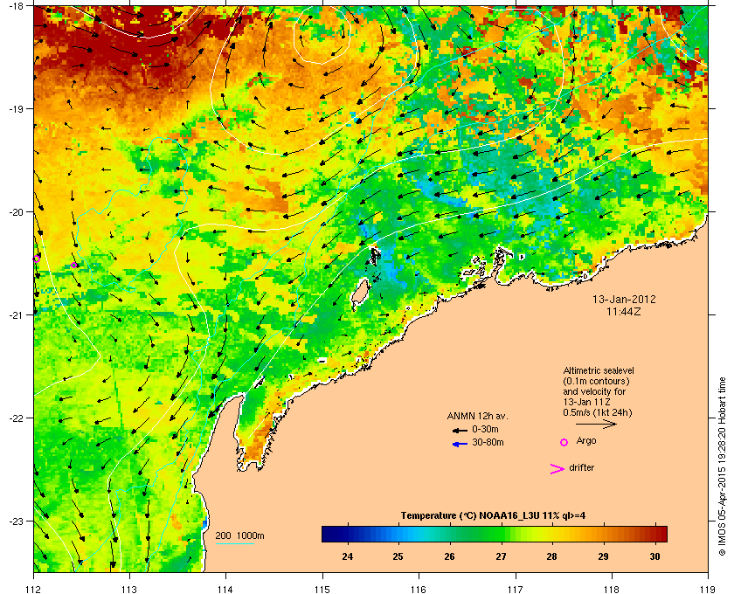
Task: Click the dark red end of the colorbar
Action: (662, 534)
